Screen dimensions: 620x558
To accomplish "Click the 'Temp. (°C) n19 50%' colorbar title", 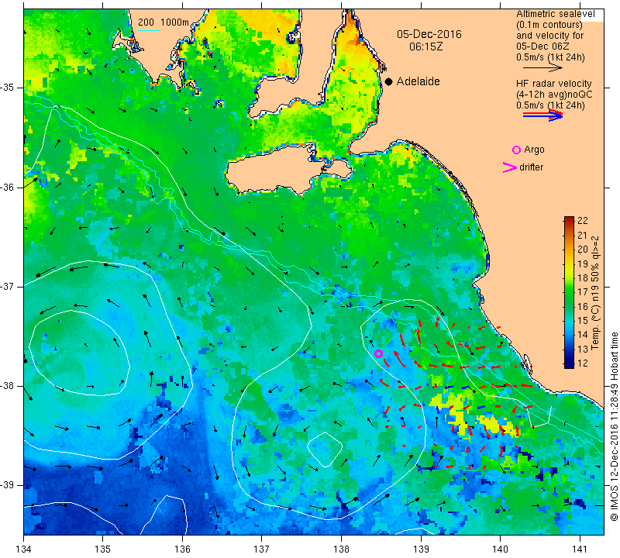I will (x=595, y=293).
